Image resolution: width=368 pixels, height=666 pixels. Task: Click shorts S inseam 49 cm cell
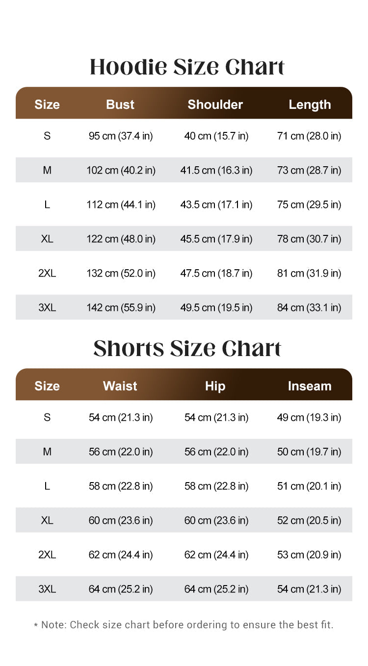coord(309,417)
